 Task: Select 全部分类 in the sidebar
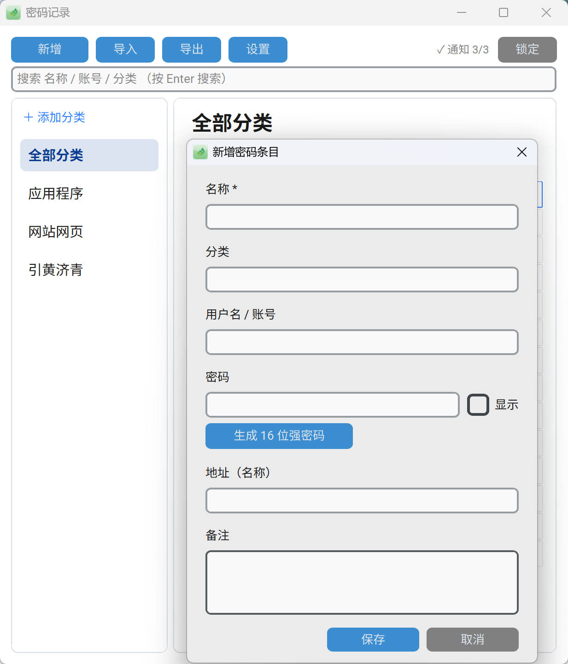point(89,155)
